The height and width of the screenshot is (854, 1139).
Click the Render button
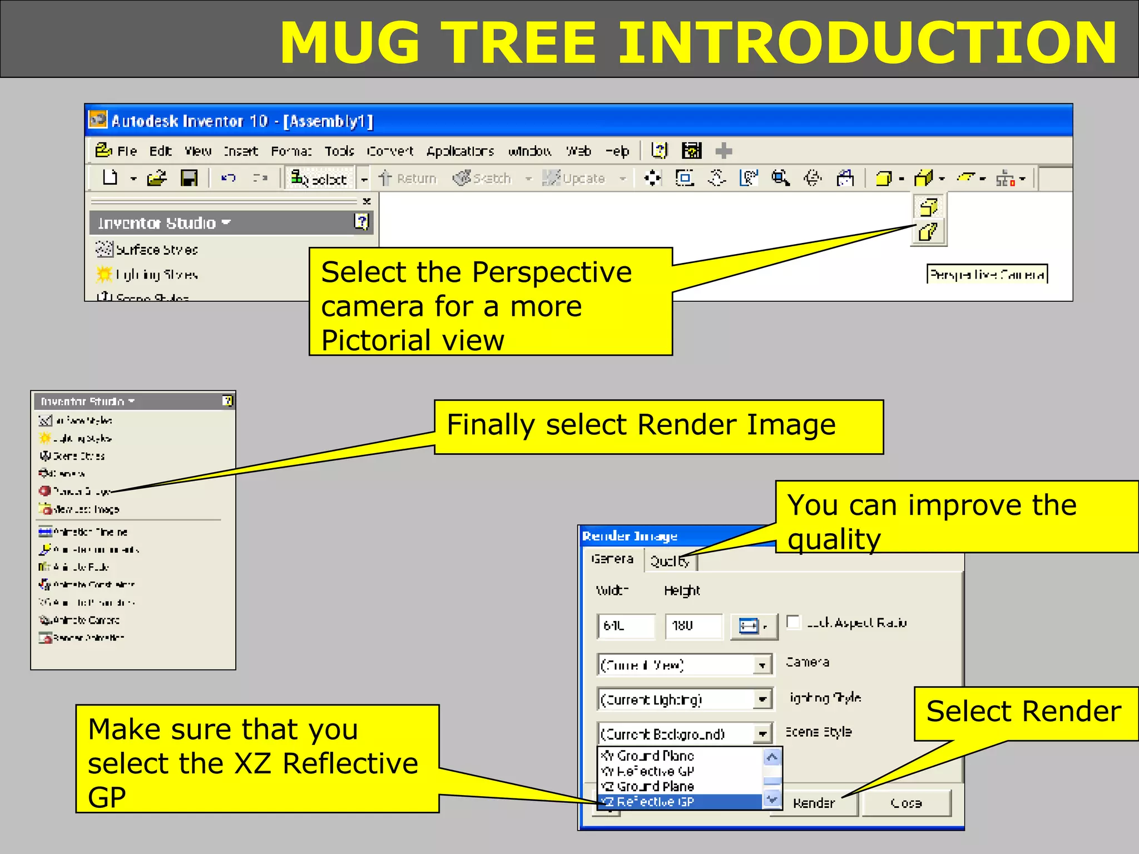point(814,803)
